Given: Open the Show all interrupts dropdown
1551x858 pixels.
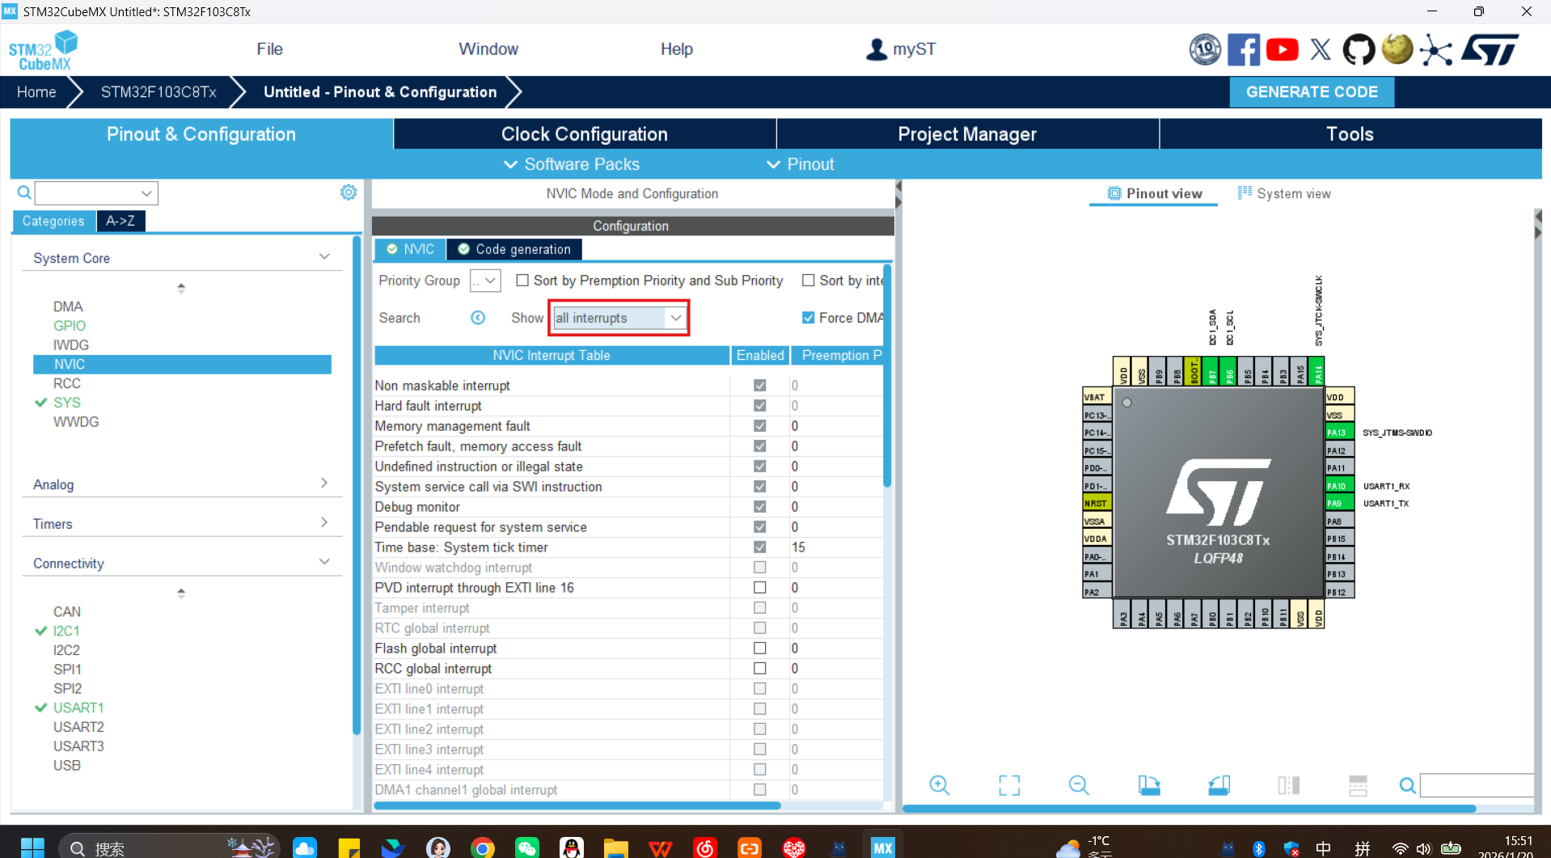Looking at the screenshot, I should [x=619, y=318].
